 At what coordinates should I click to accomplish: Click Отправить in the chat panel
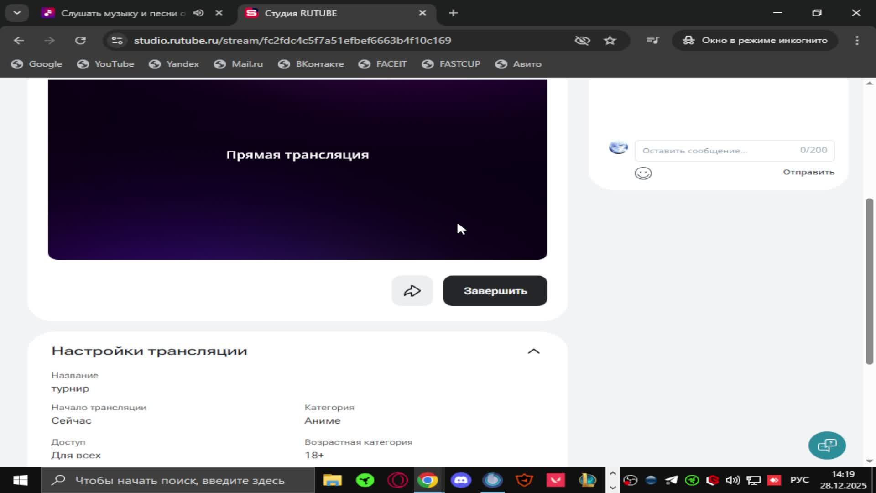[808, 172]
